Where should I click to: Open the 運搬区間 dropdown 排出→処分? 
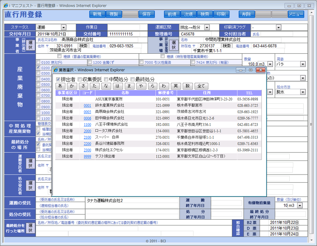coord(207,27)
